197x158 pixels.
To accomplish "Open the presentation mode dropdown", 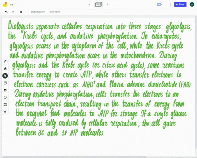I will pyautogui.click(x=160, y=5).
